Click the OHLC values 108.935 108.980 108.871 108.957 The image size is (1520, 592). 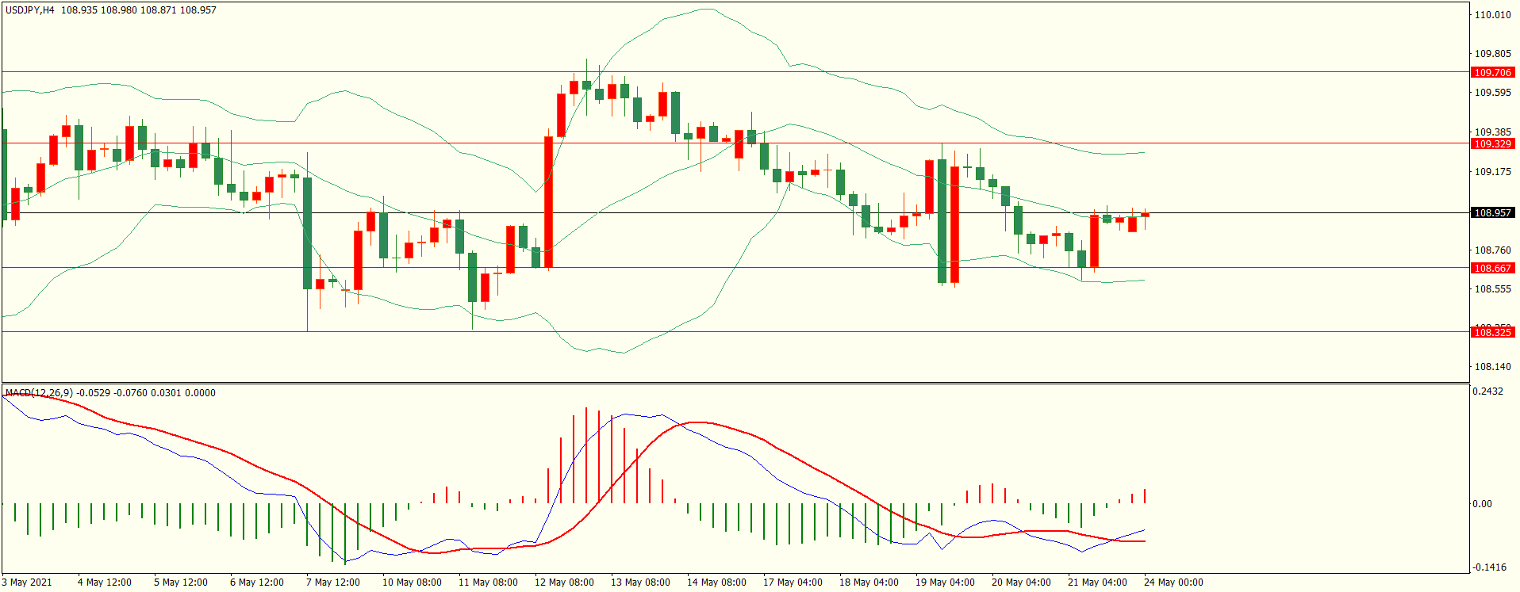coord(139,10)
